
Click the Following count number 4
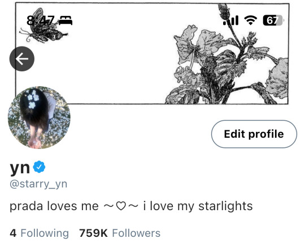[x=13, y=233]
